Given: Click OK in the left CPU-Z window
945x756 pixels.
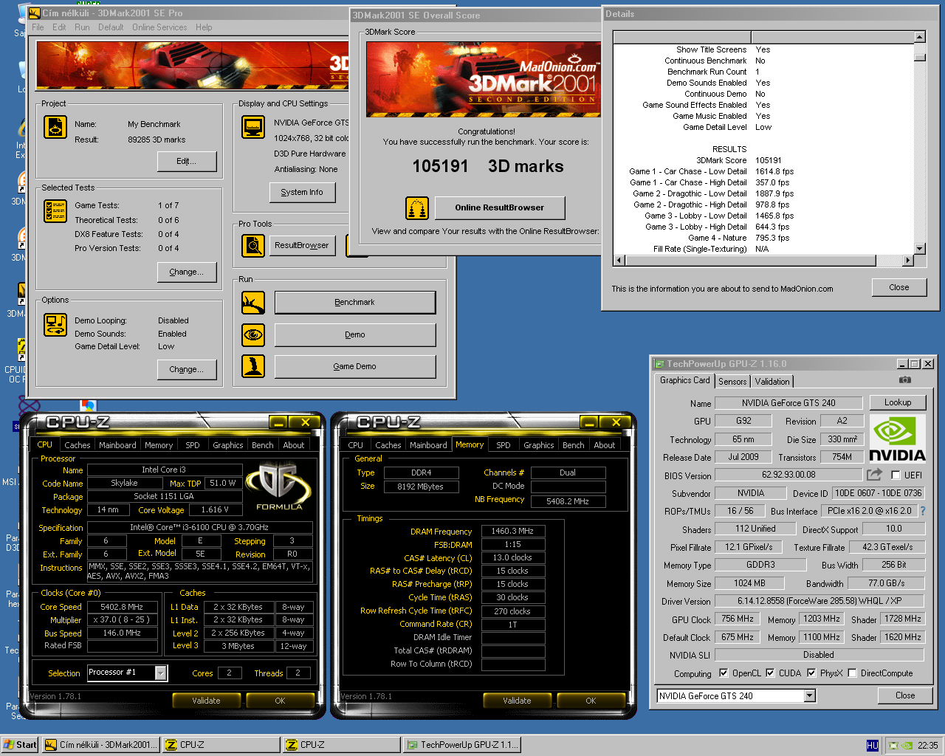Looking at the screenshot, I should 280,701.
